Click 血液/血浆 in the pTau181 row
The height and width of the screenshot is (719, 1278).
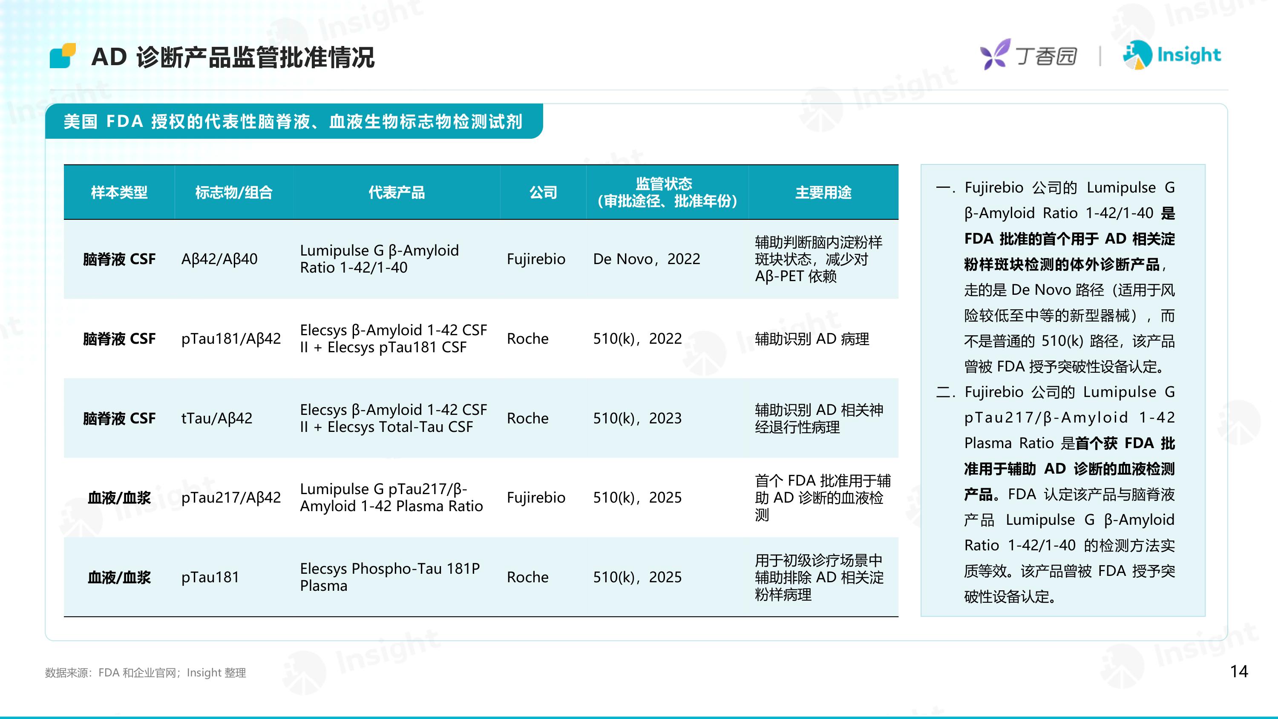pyautogui.click(x=119, y=577)
